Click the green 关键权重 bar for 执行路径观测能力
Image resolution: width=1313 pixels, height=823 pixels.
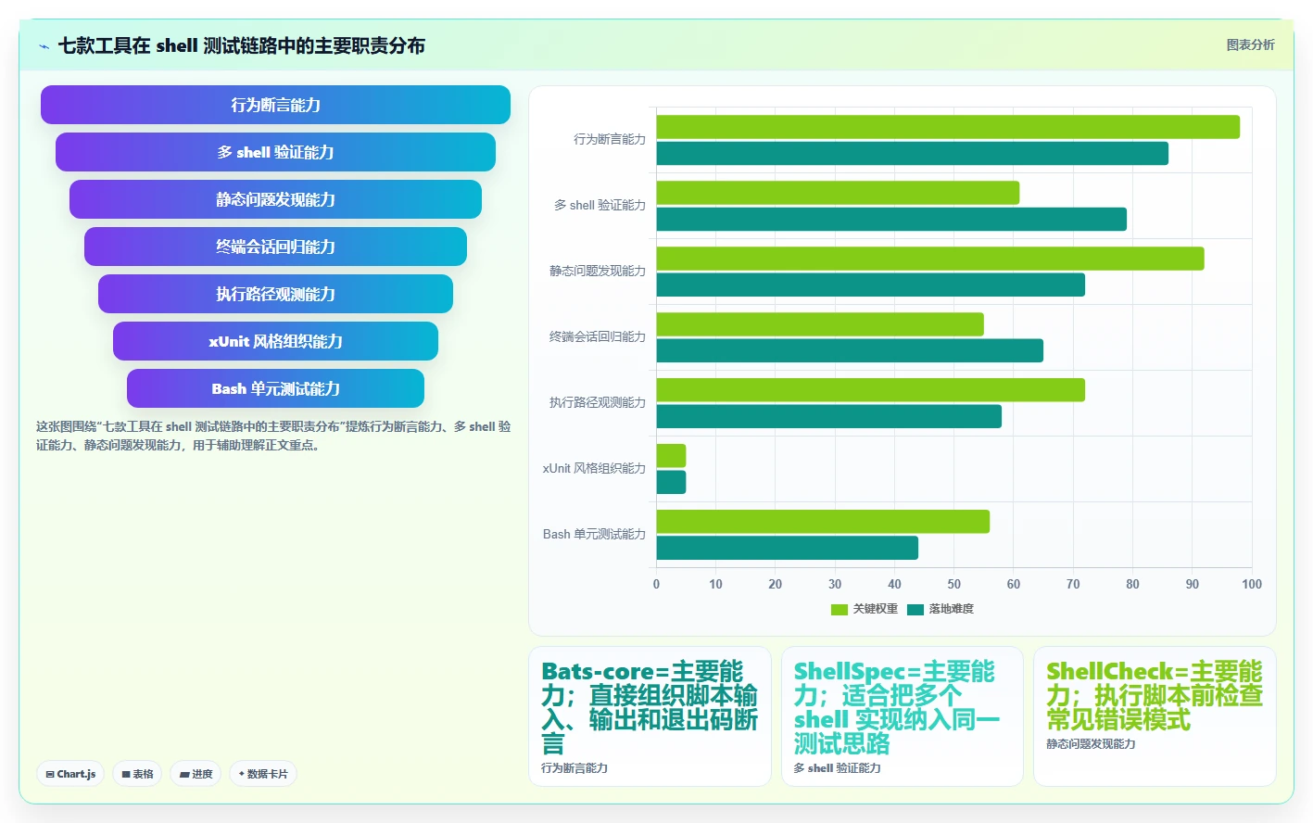point(870,390)
